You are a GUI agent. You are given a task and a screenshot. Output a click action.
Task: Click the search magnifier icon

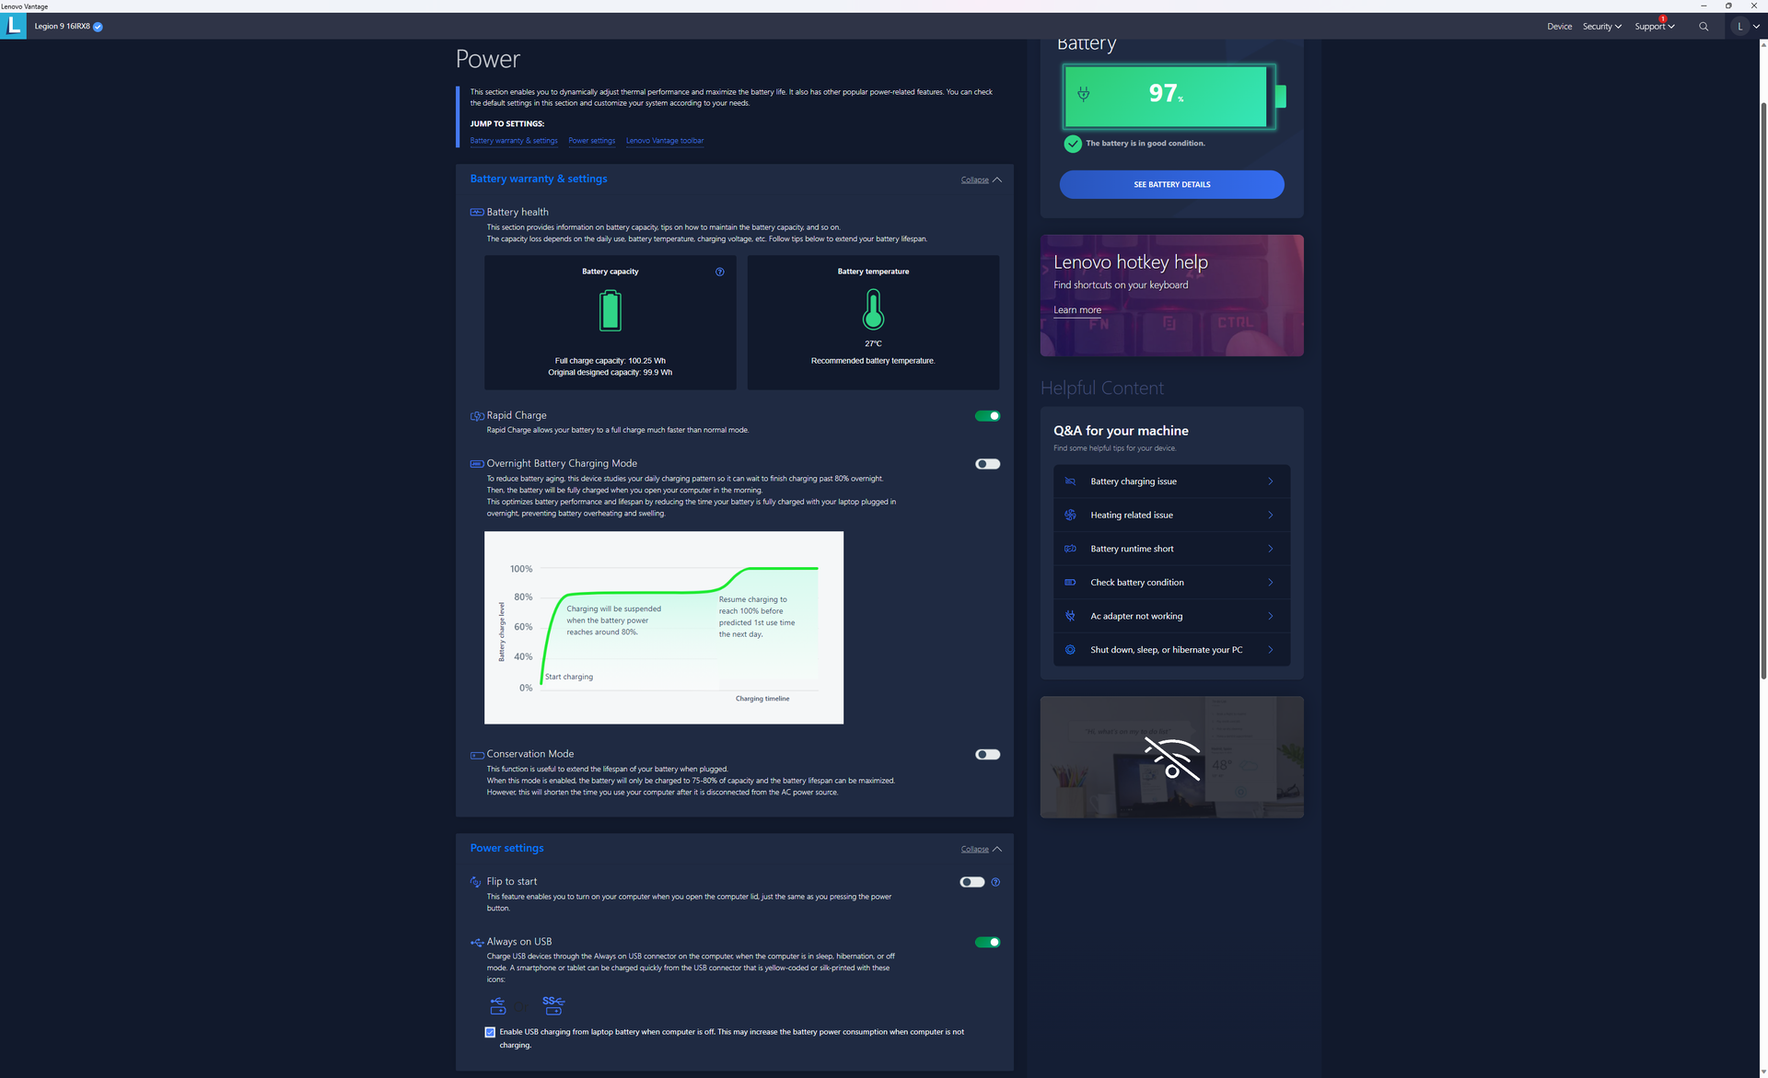[1703, 27]
